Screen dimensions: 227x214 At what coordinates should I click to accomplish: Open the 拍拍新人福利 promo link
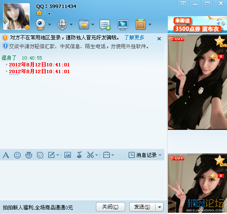point(38,208)
